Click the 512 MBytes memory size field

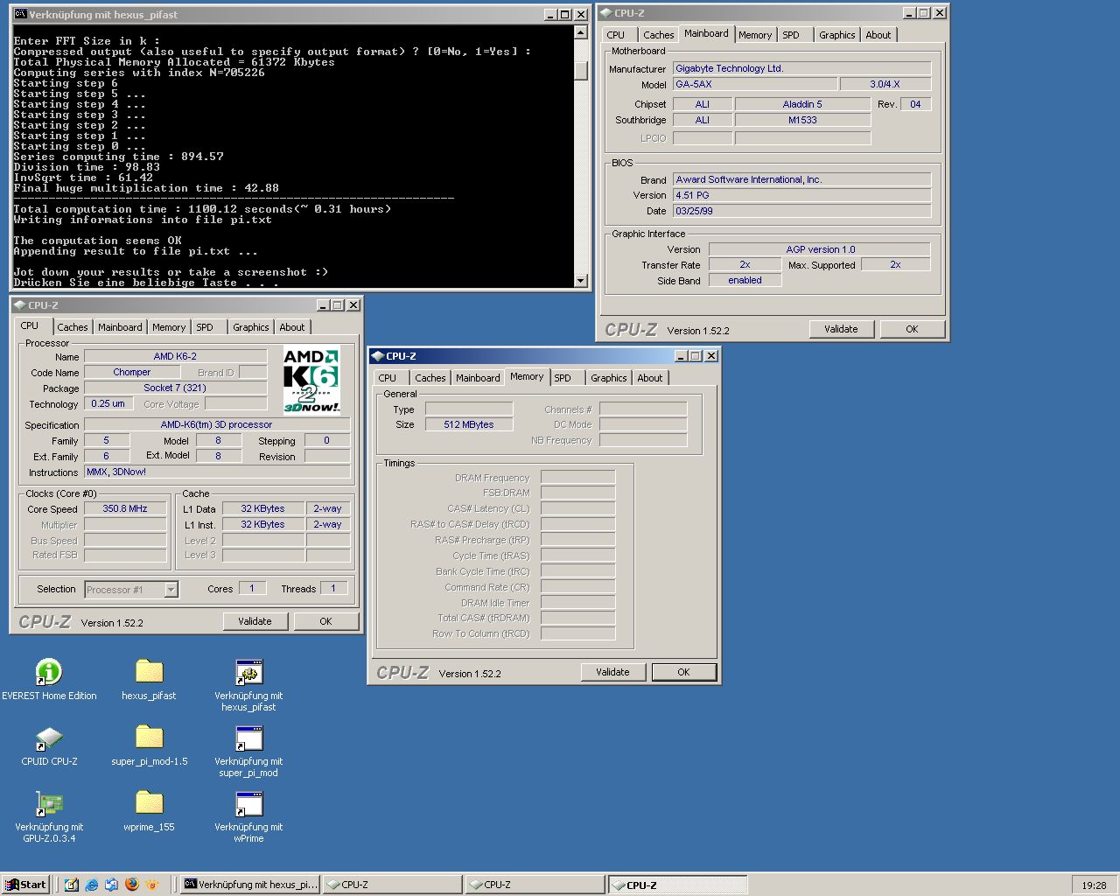click(x=468, y=424)
